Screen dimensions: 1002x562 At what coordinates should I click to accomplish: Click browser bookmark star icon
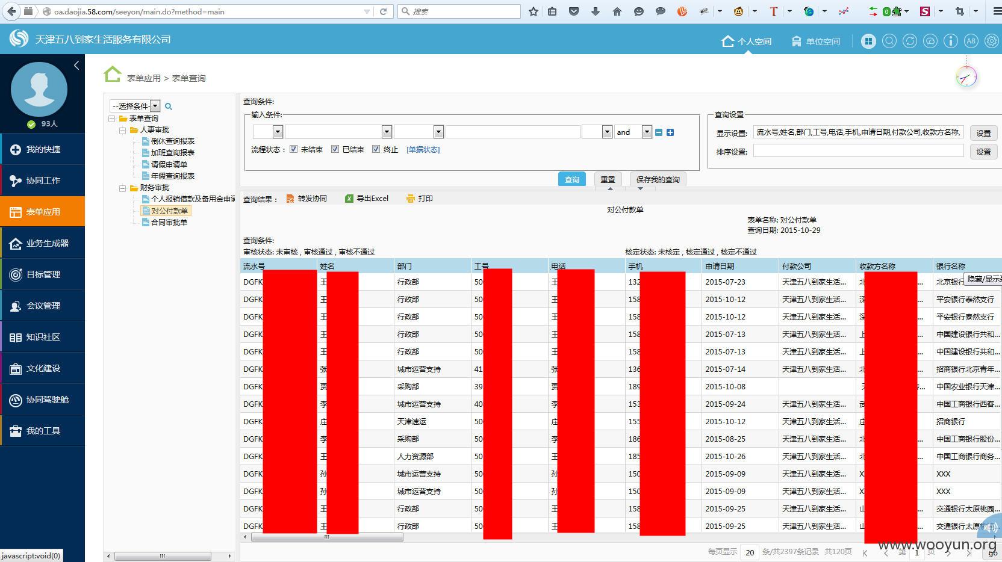pos(533,11)
